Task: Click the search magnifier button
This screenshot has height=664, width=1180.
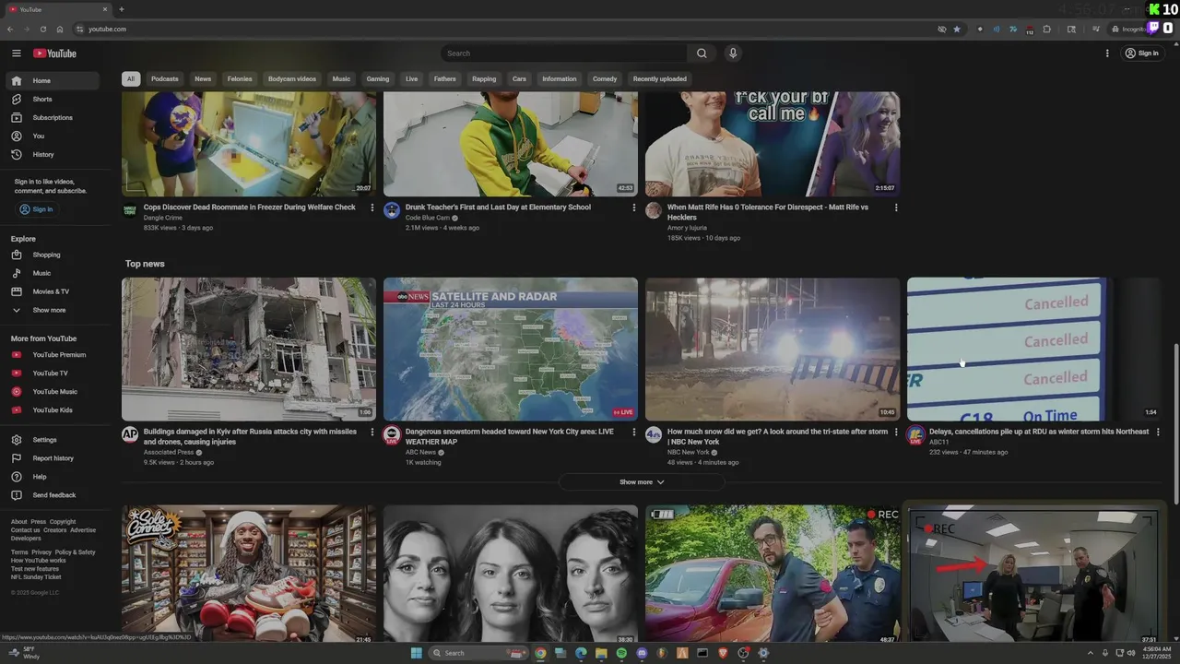Action: 702,53
